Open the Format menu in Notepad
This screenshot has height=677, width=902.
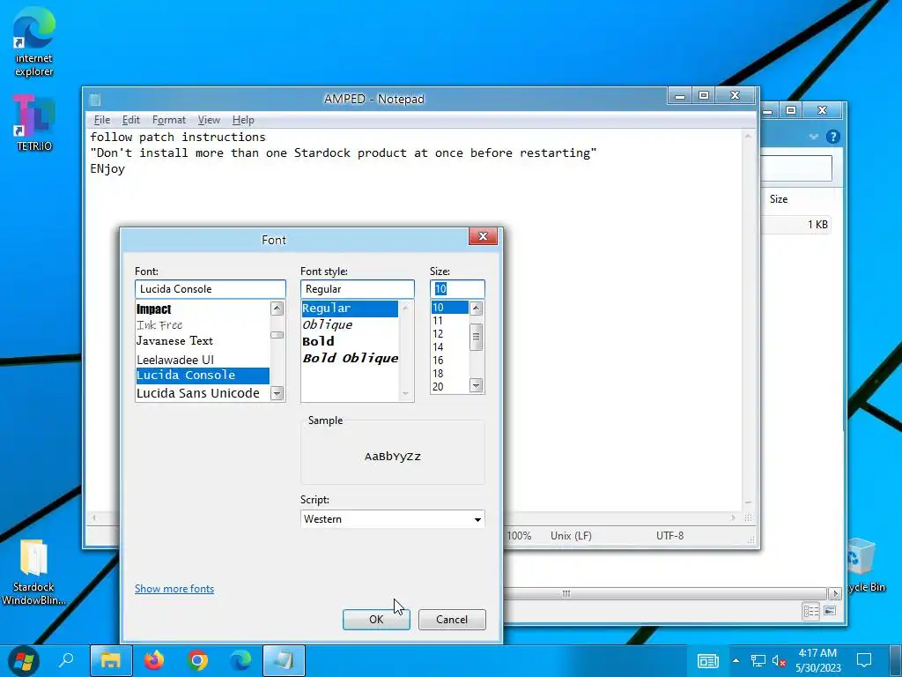[x=168, y=120]
